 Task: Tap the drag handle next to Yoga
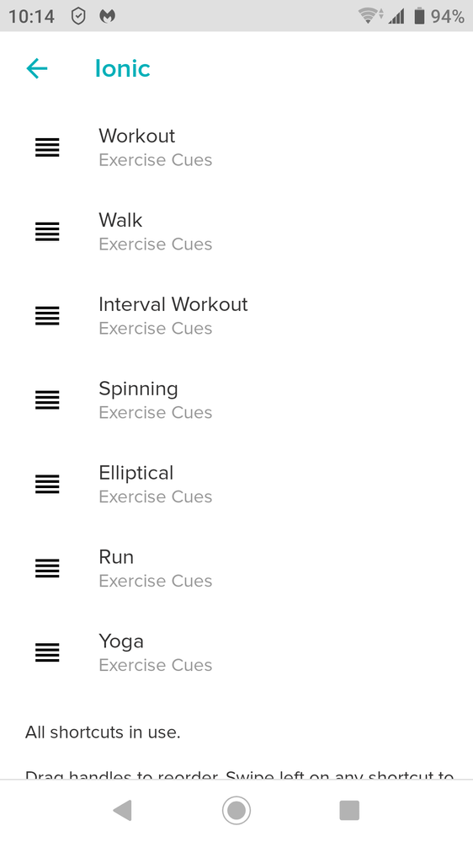click(47, 653)
